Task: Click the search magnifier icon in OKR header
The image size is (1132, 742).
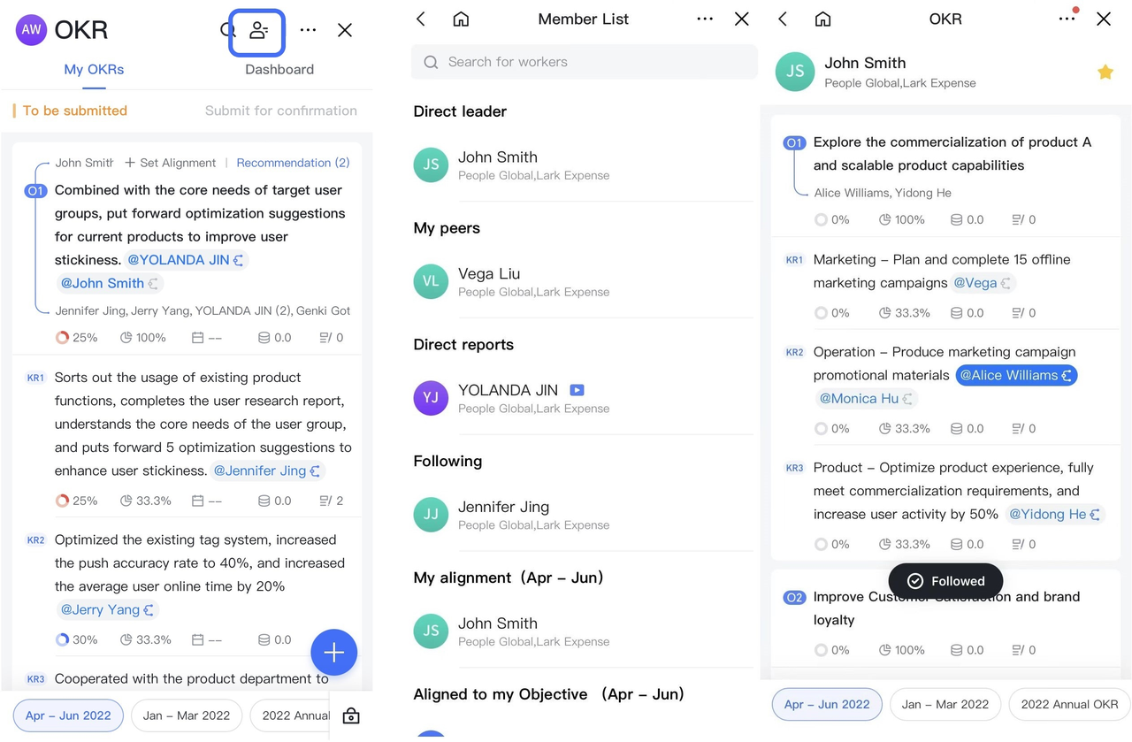Action: point(227,31)
